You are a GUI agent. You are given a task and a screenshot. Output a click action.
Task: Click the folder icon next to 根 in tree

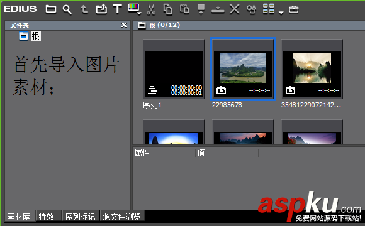pyautogui.click(x=24, y=36)
